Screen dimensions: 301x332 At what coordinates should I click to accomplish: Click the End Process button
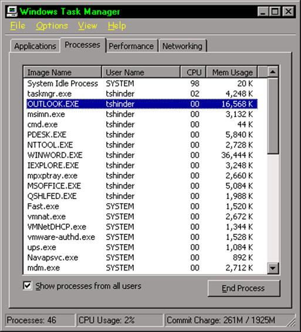(243, 288)
